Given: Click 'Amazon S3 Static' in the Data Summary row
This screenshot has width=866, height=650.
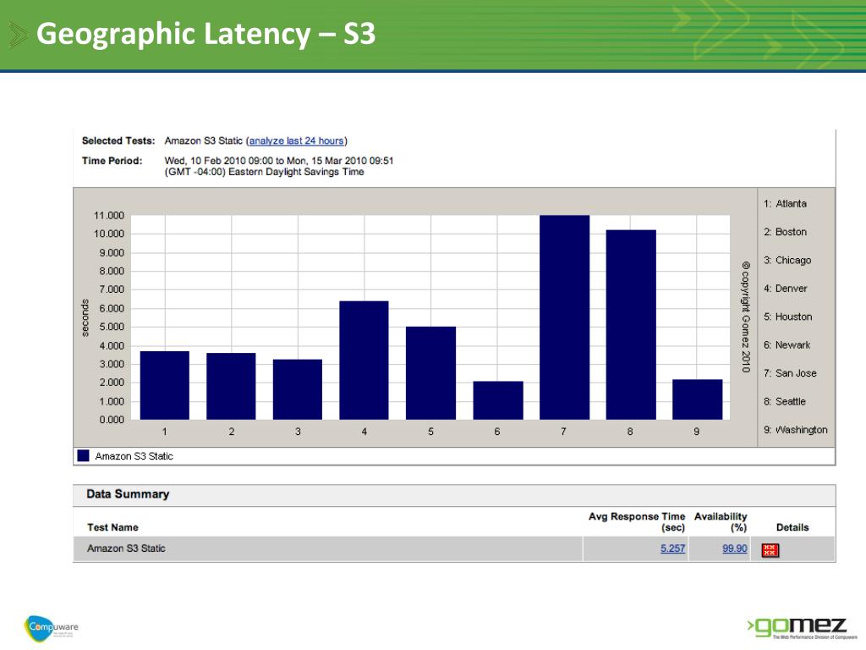Looking at the screenshot, I should coord(126,548).
